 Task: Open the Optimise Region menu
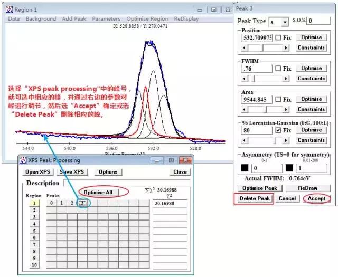pyautogui.click(x=147, y=19)
